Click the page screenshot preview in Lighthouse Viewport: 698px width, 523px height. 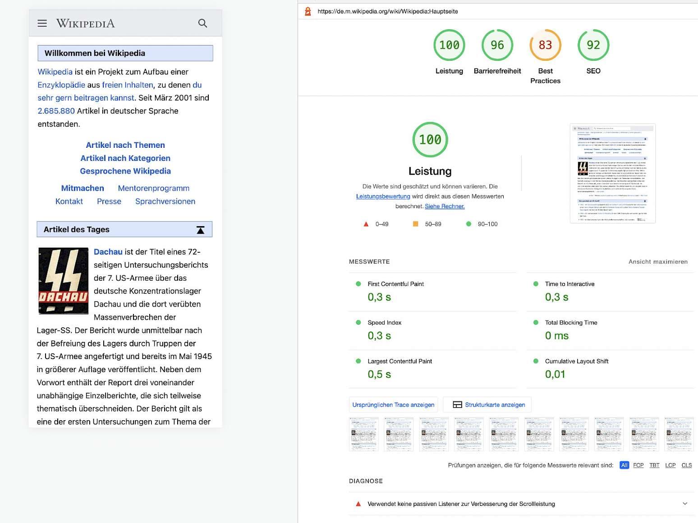tap(613, 173)
